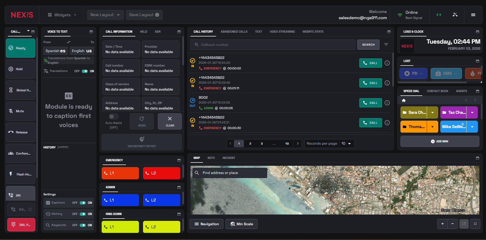Open the CALL... panel dropdown arrow

click(x=28, y=31)
